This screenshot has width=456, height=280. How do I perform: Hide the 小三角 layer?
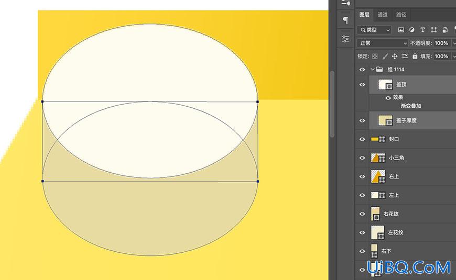coord(362,158)
